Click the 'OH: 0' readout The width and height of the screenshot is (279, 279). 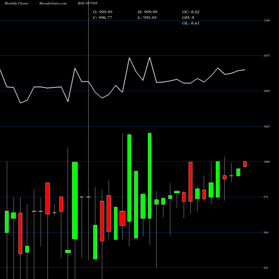click(x=188, y=17)
